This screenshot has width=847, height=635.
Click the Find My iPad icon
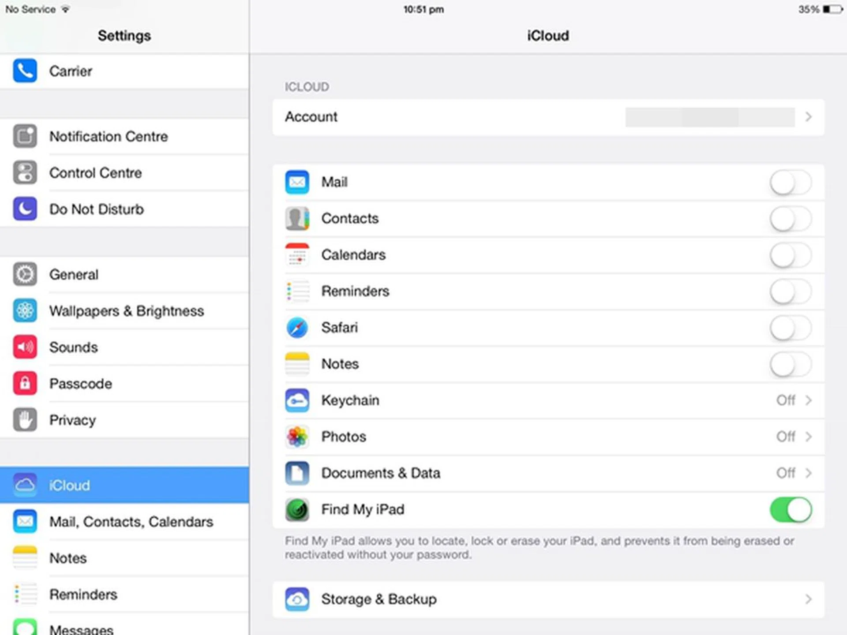pyautogui.click(x=297, y=509)
